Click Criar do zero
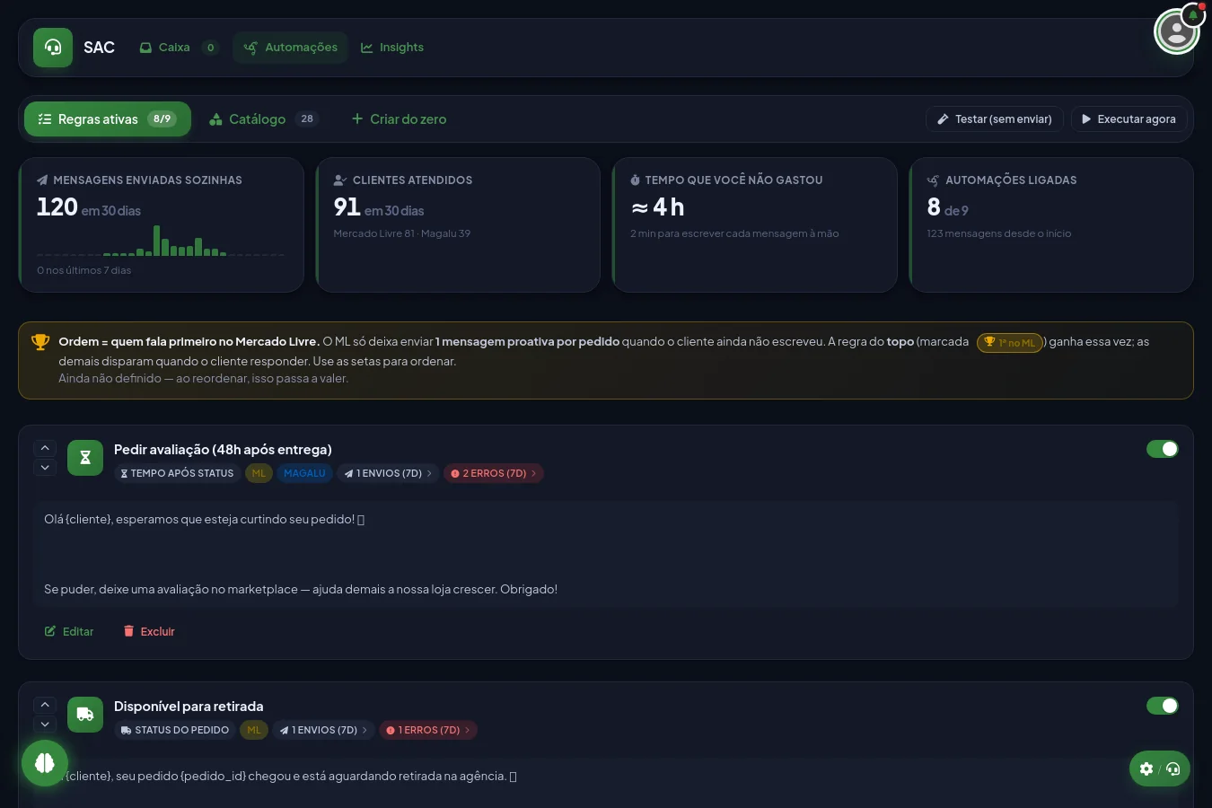This screenshot has height=808, width=1212. (399, 119)
